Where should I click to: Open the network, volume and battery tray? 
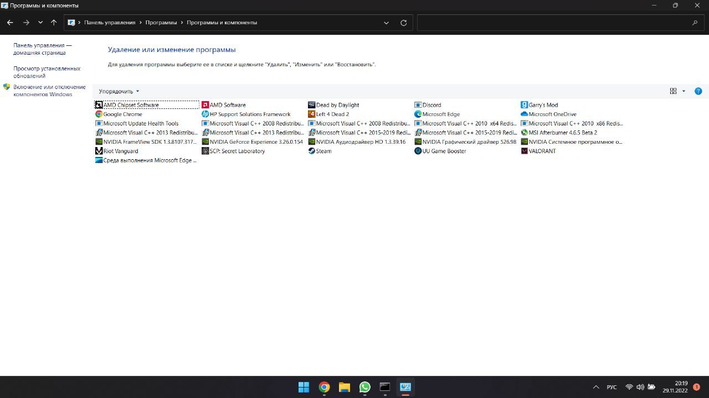[x=640, y=387]
